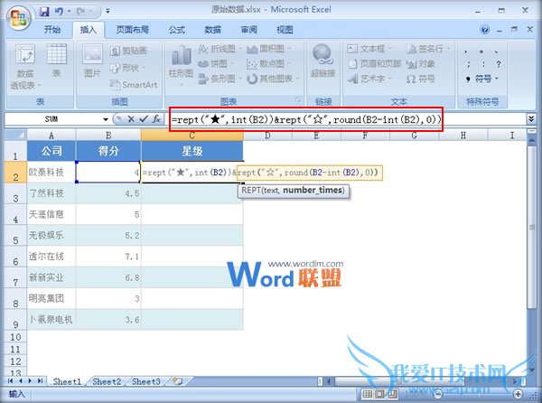This screenshot has width=542, height=403.
Task: Insert an 对象 object
Action: pos(421,63)
